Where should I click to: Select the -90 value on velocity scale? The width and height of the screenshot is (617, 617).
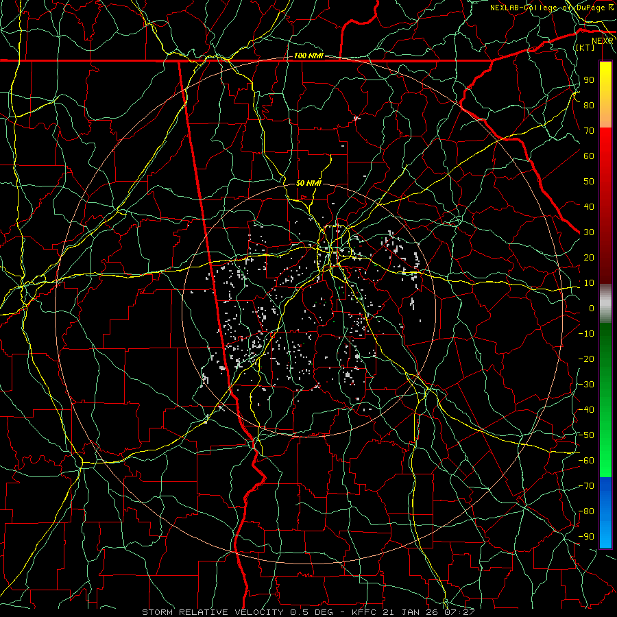(586, 537)
